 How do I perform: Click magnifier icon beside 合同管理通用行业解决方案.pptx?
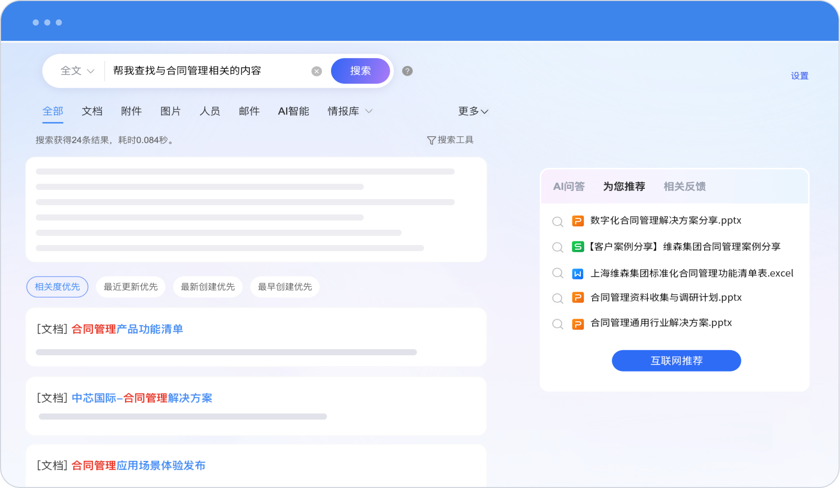pos(557,324)
